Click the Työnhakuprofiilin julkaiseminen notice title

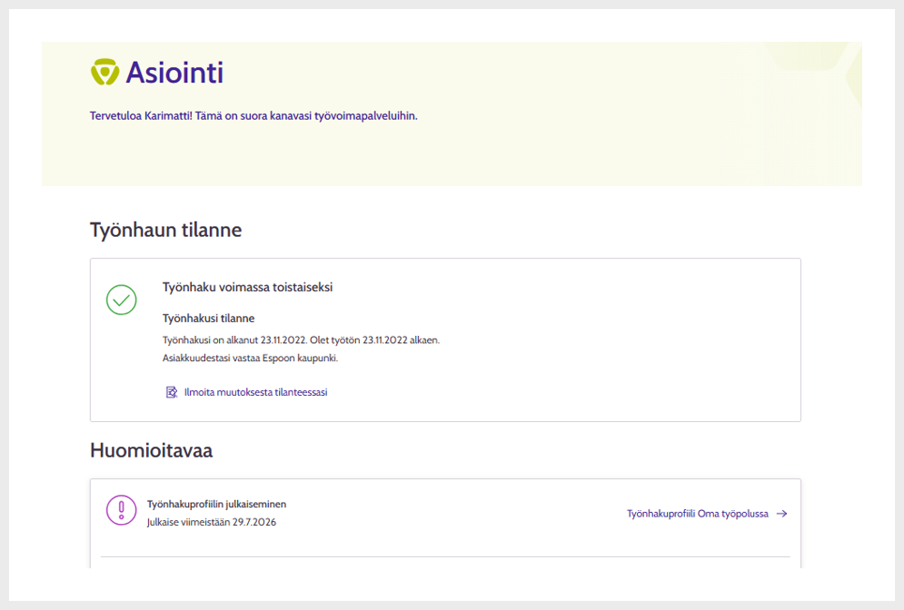point(217,504)
